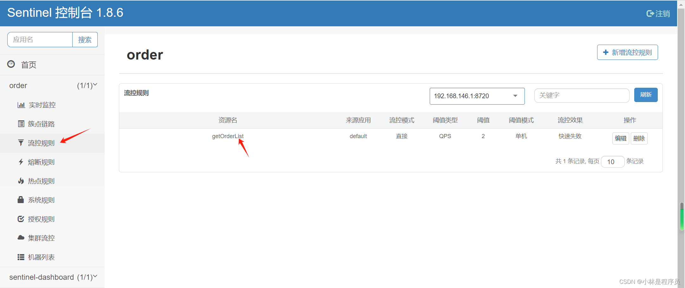This screenshot has height=288, width=685.
Task: Click the plus icon on 新增流控规则
Action: (606, 52)
